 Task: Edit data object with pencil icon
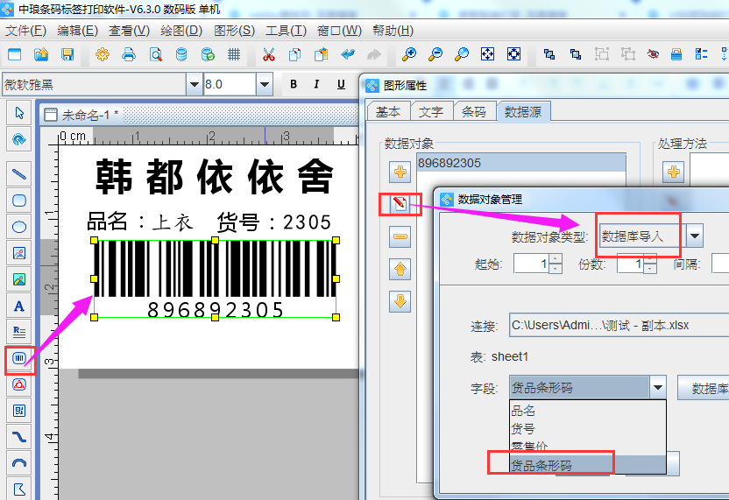400,205
